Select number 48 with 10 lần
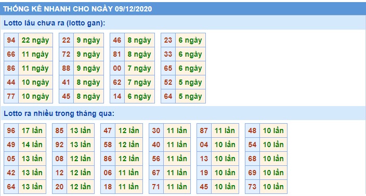 [x=252, y=130]
